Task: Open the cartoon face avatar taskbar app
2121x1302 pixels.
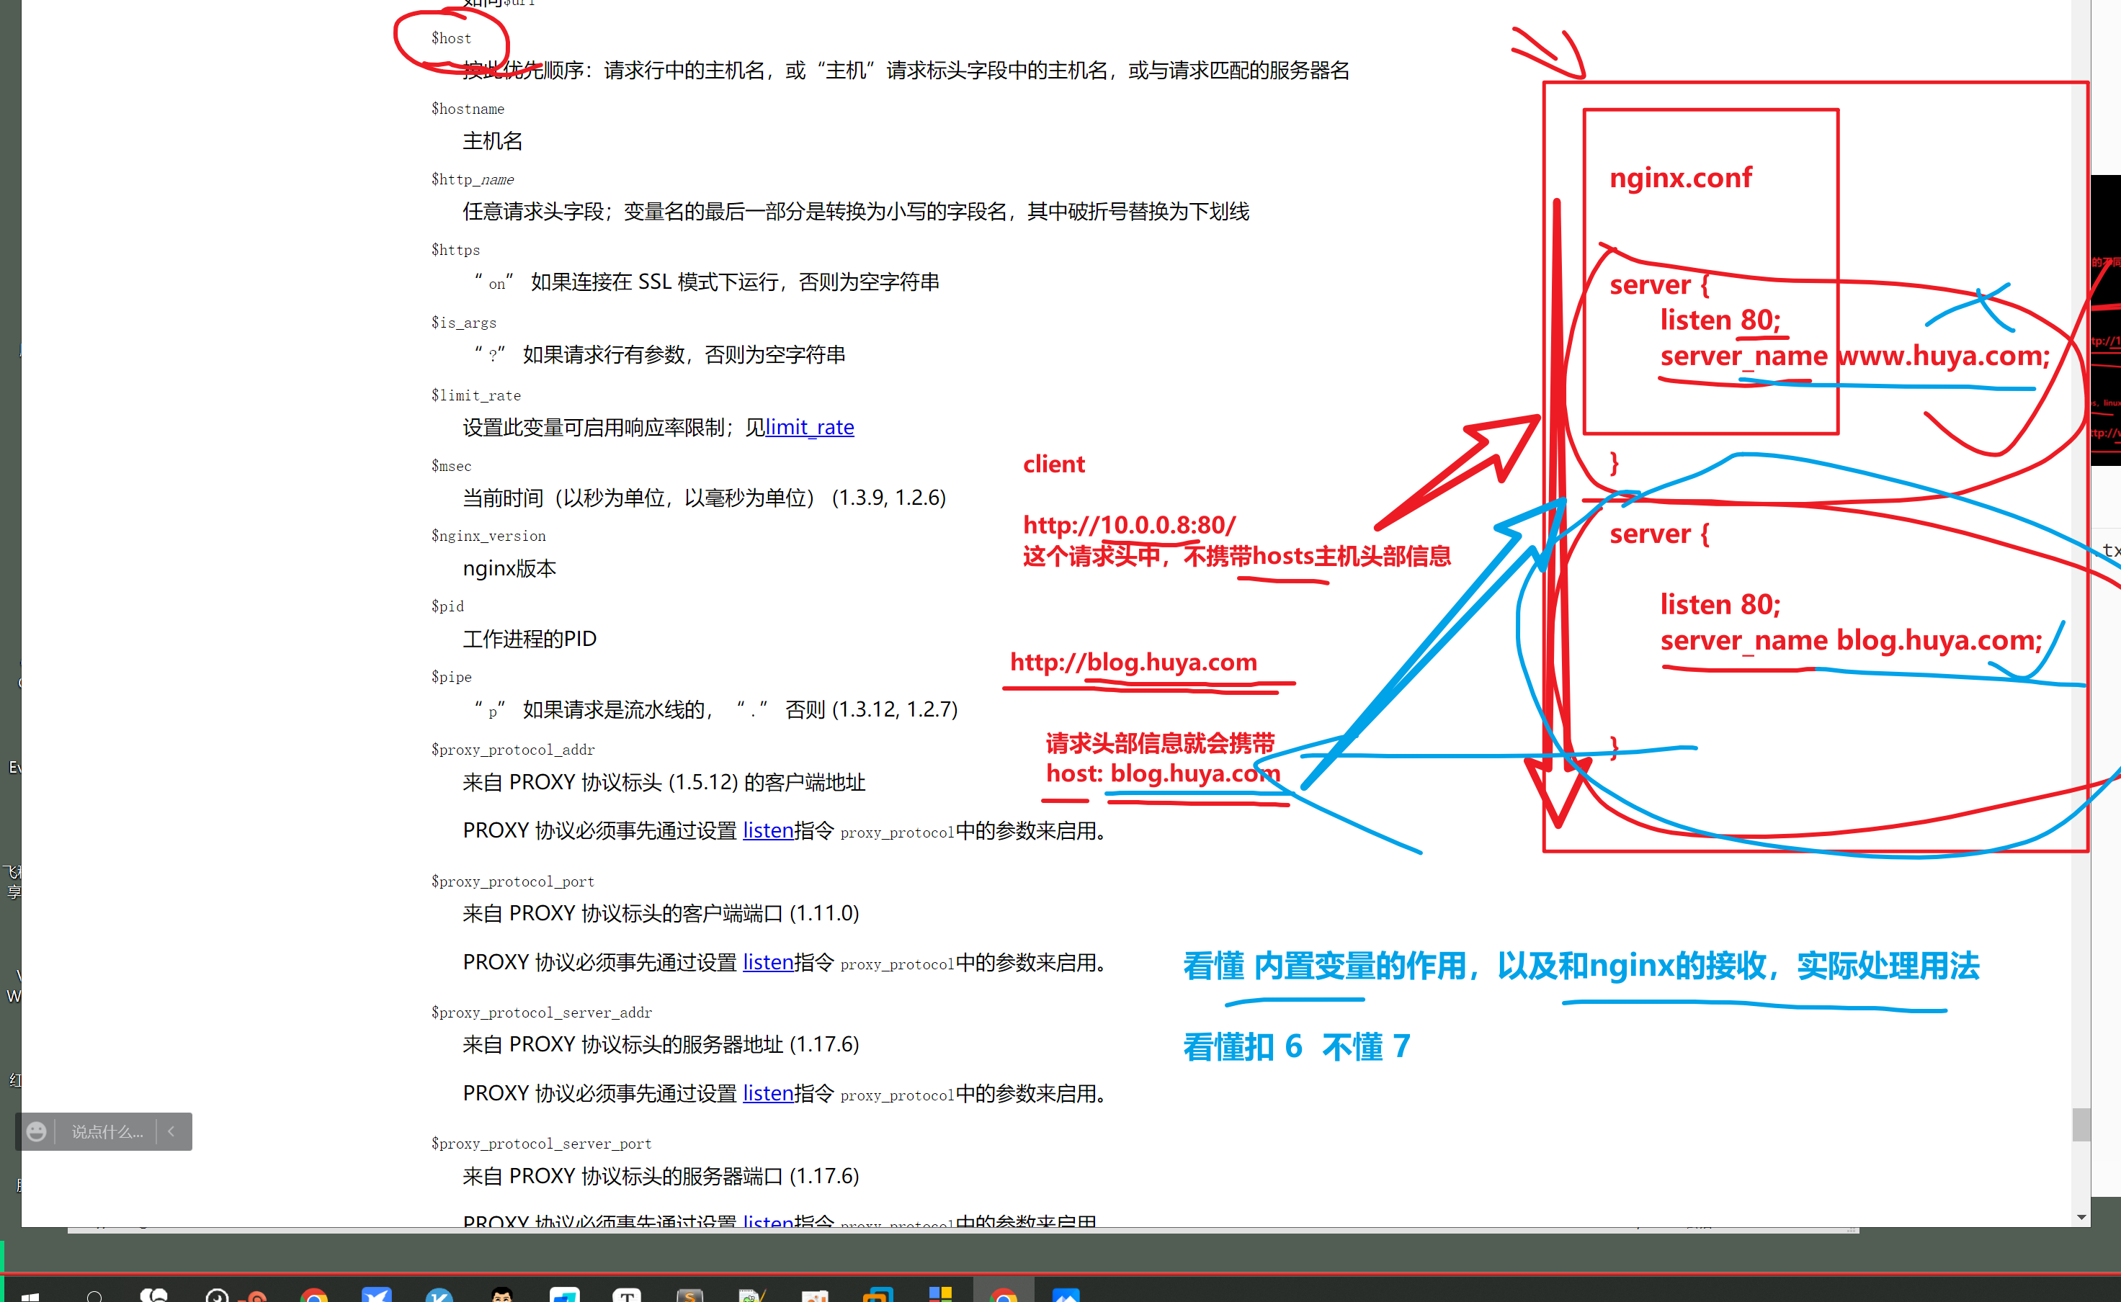Action: coord(501,1295)
